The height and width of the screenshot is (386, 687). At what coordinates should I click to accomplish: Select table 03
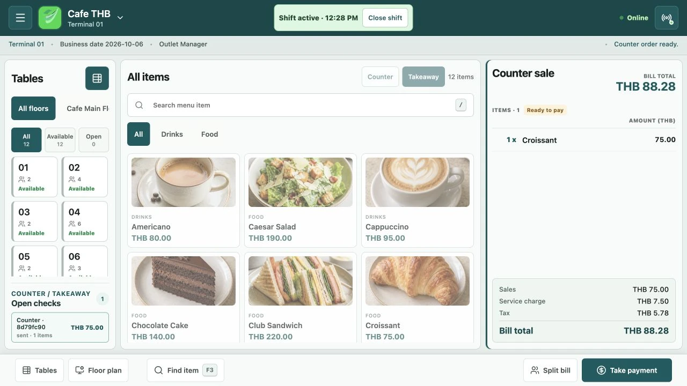(34, 221)
